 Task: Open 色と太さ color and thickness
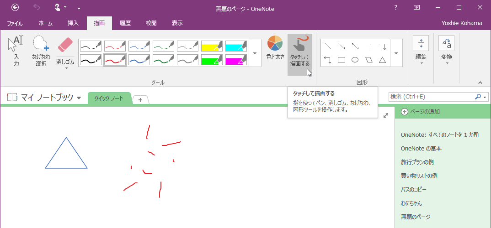[275, 48]
